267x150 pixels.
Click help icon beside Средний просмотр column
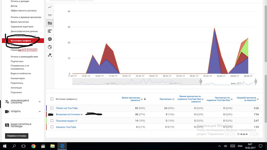(x=258, y=99)
